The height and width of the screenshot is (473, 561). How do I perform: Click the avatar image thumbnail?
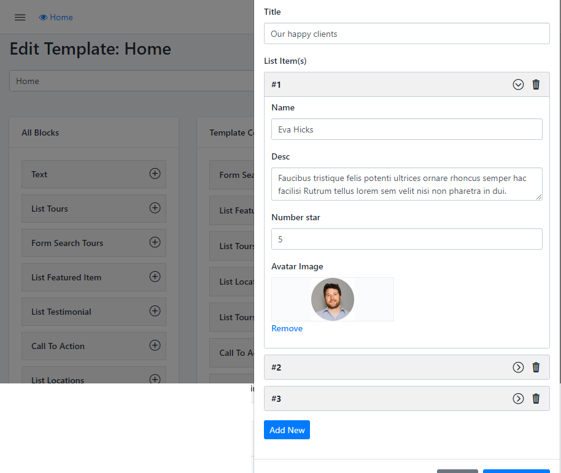[333, 299]
